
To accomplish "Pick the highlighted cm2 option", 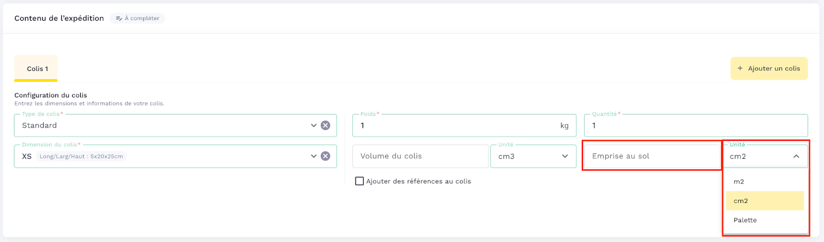I will click(x=741, y=201).
